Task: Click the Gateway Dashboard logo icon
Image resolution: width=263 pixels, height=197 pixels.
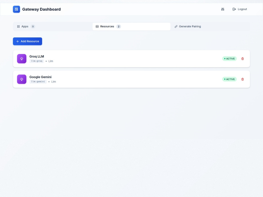Action: point(16,9)
